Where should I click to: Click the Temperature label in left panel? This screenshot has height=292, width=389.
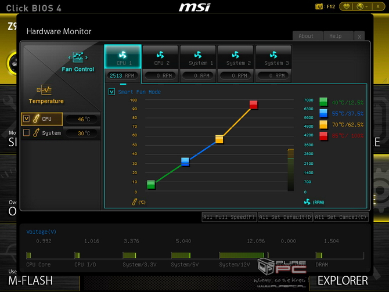(x=46, y=101)
